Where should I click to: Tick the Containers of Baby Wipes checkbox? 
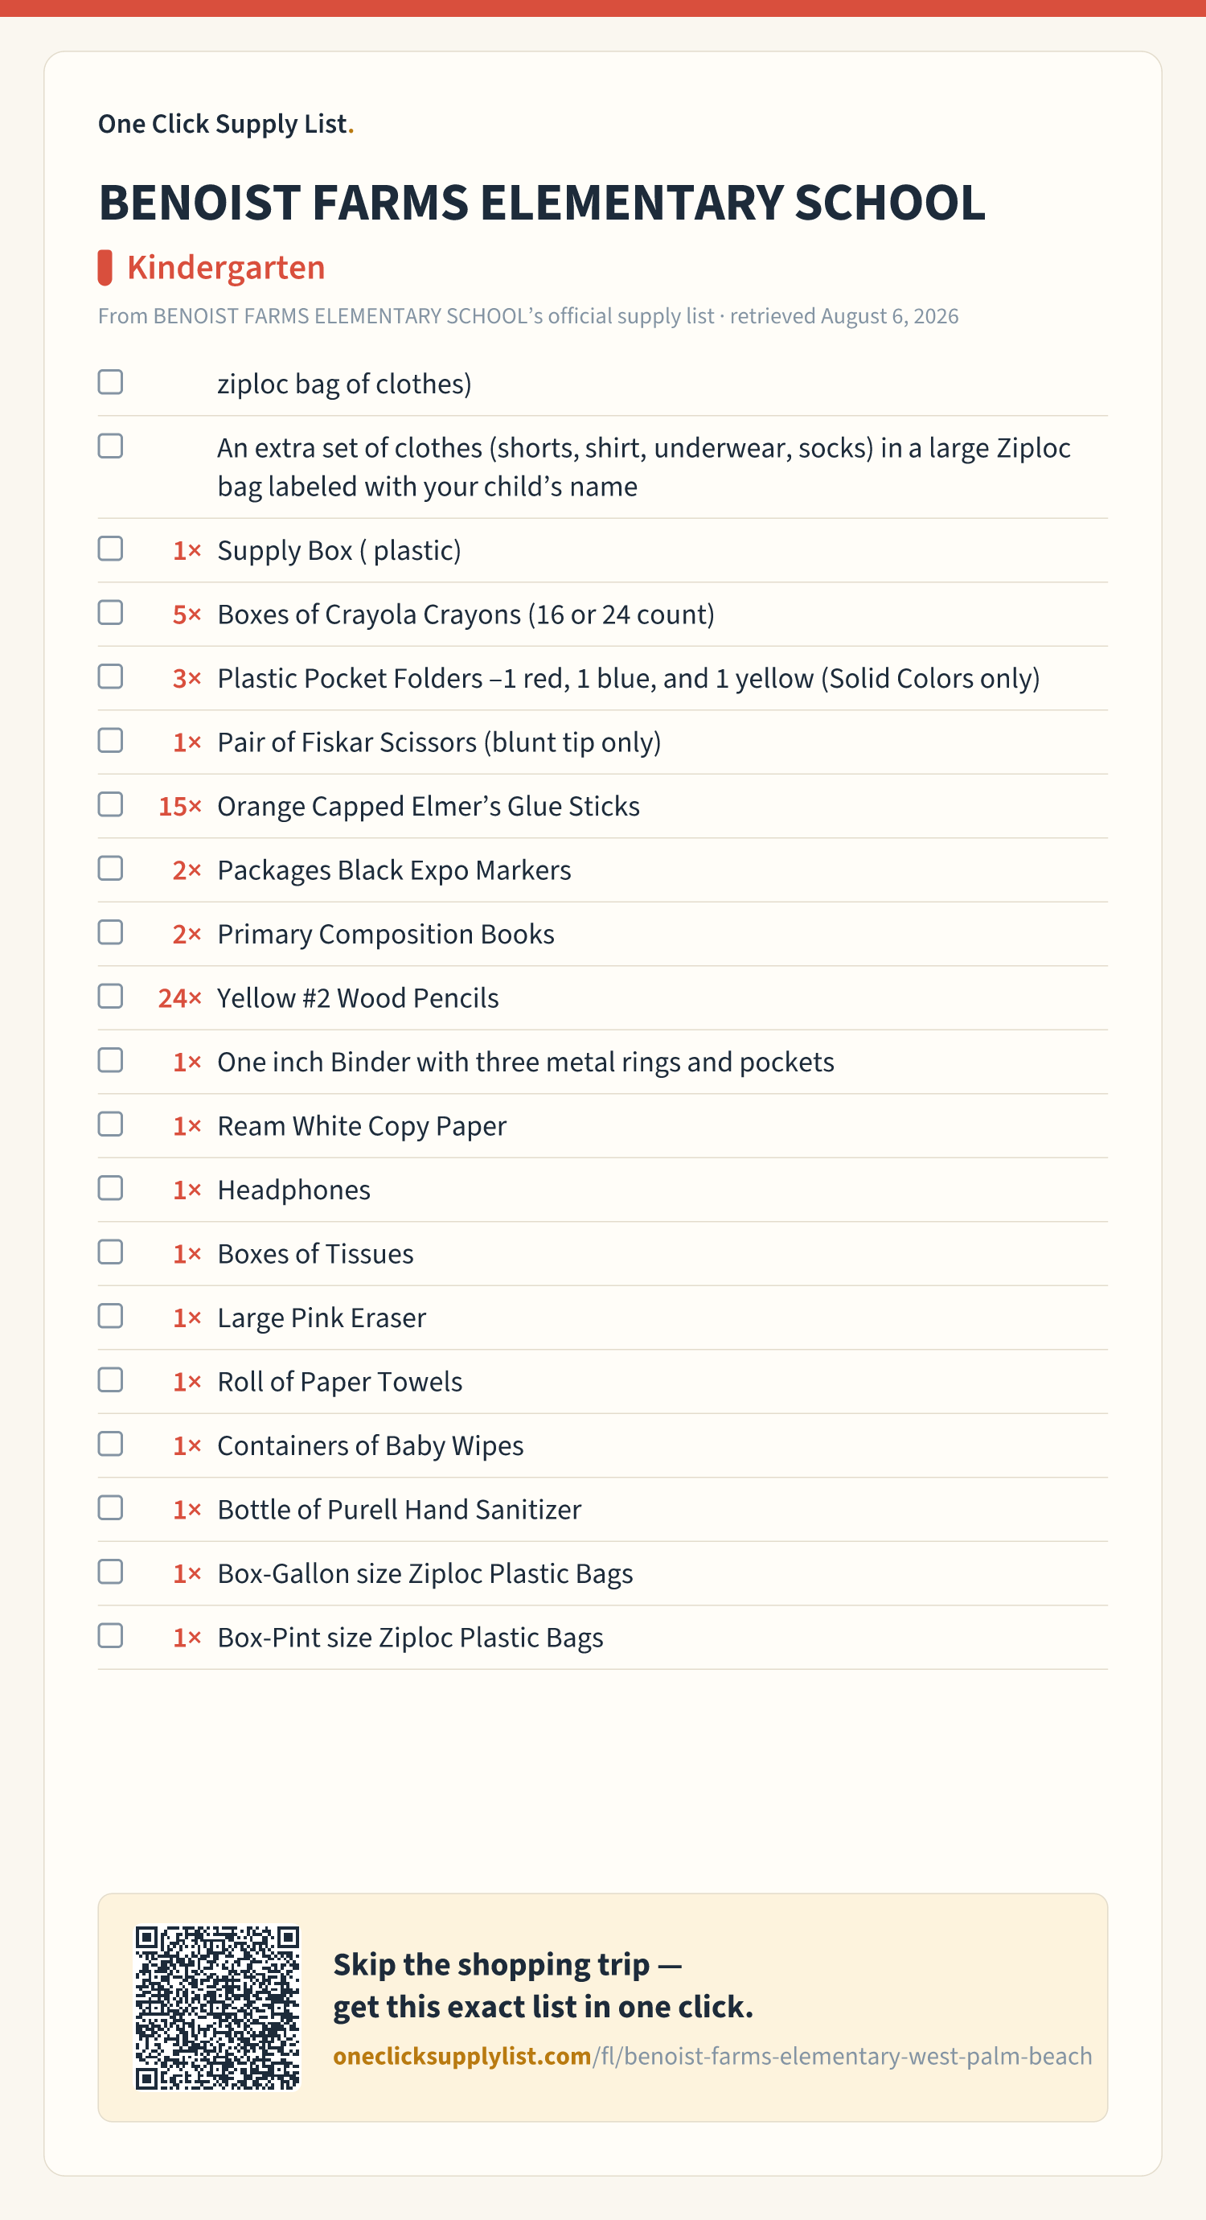click(110, 1444)
